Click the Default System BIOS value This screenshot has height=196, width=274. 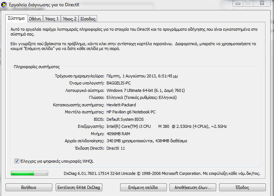click(125, 119)
